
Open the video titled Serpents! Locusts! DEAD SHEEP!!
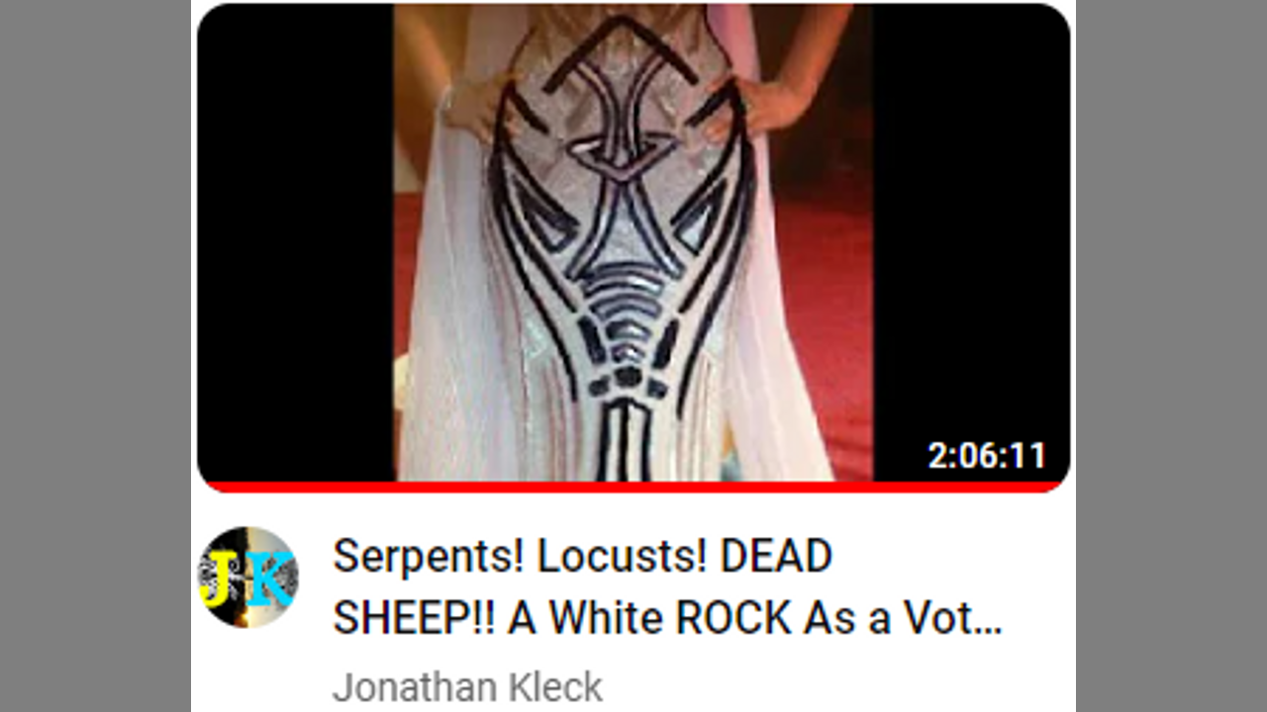[x=667, y=587]
